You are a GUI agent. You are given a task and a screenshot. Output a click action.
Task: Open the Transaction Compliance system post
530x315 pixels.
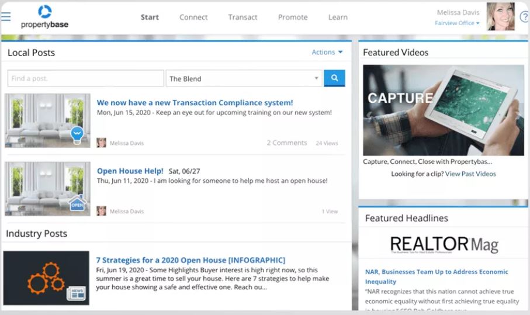coord(195,102)
